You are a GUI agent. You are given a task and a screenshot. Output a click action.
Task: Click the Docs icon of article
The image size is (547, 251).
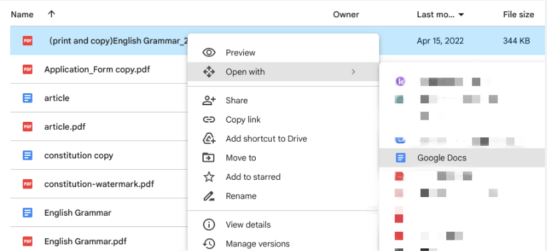27,98
